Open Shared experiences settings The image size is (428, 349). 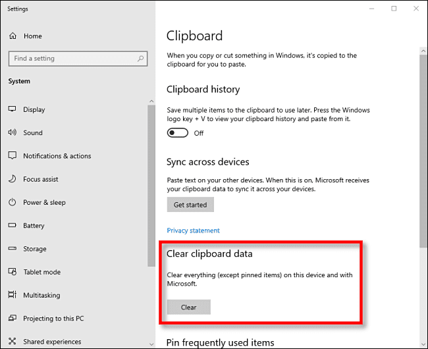(x=52, y=342)
